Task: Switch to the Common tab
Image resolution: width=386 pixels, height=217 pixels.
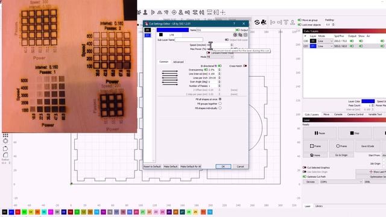Action: coord(163,61)
